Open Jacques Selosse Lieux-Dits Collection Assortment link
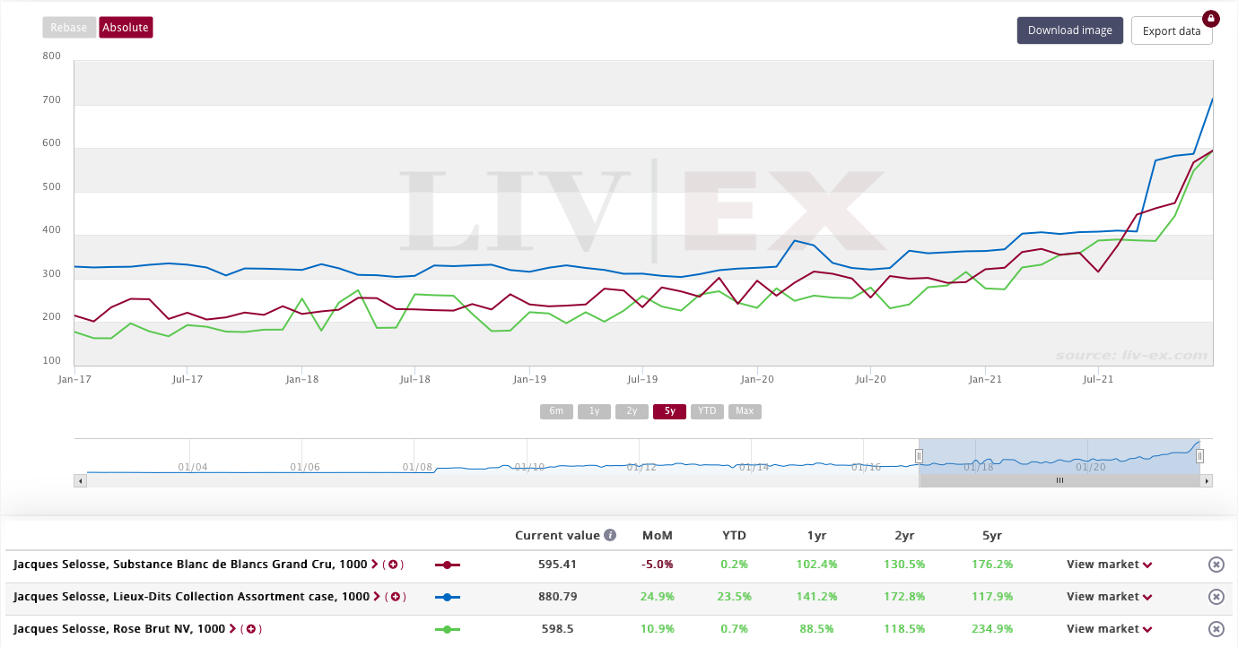This screenshot has height=647, width=1238. click(191, 597)
